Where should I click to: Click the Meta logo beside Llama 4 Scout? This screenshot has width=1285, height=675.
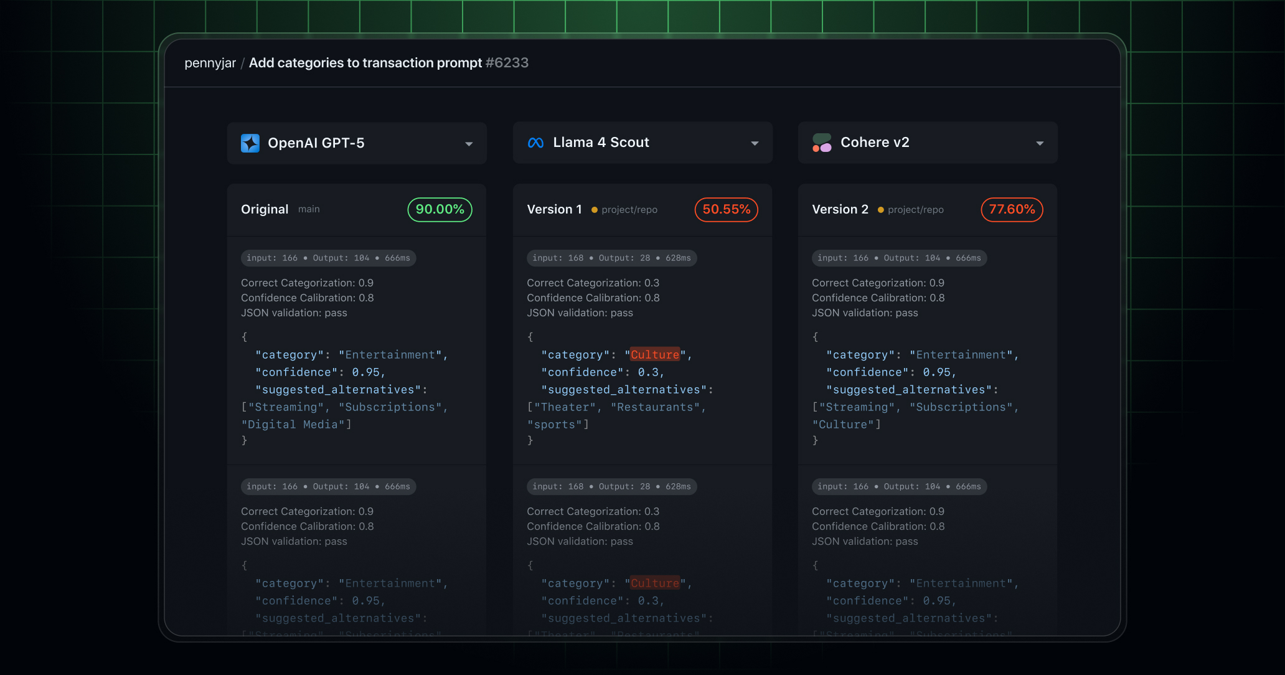click(536, 142)
